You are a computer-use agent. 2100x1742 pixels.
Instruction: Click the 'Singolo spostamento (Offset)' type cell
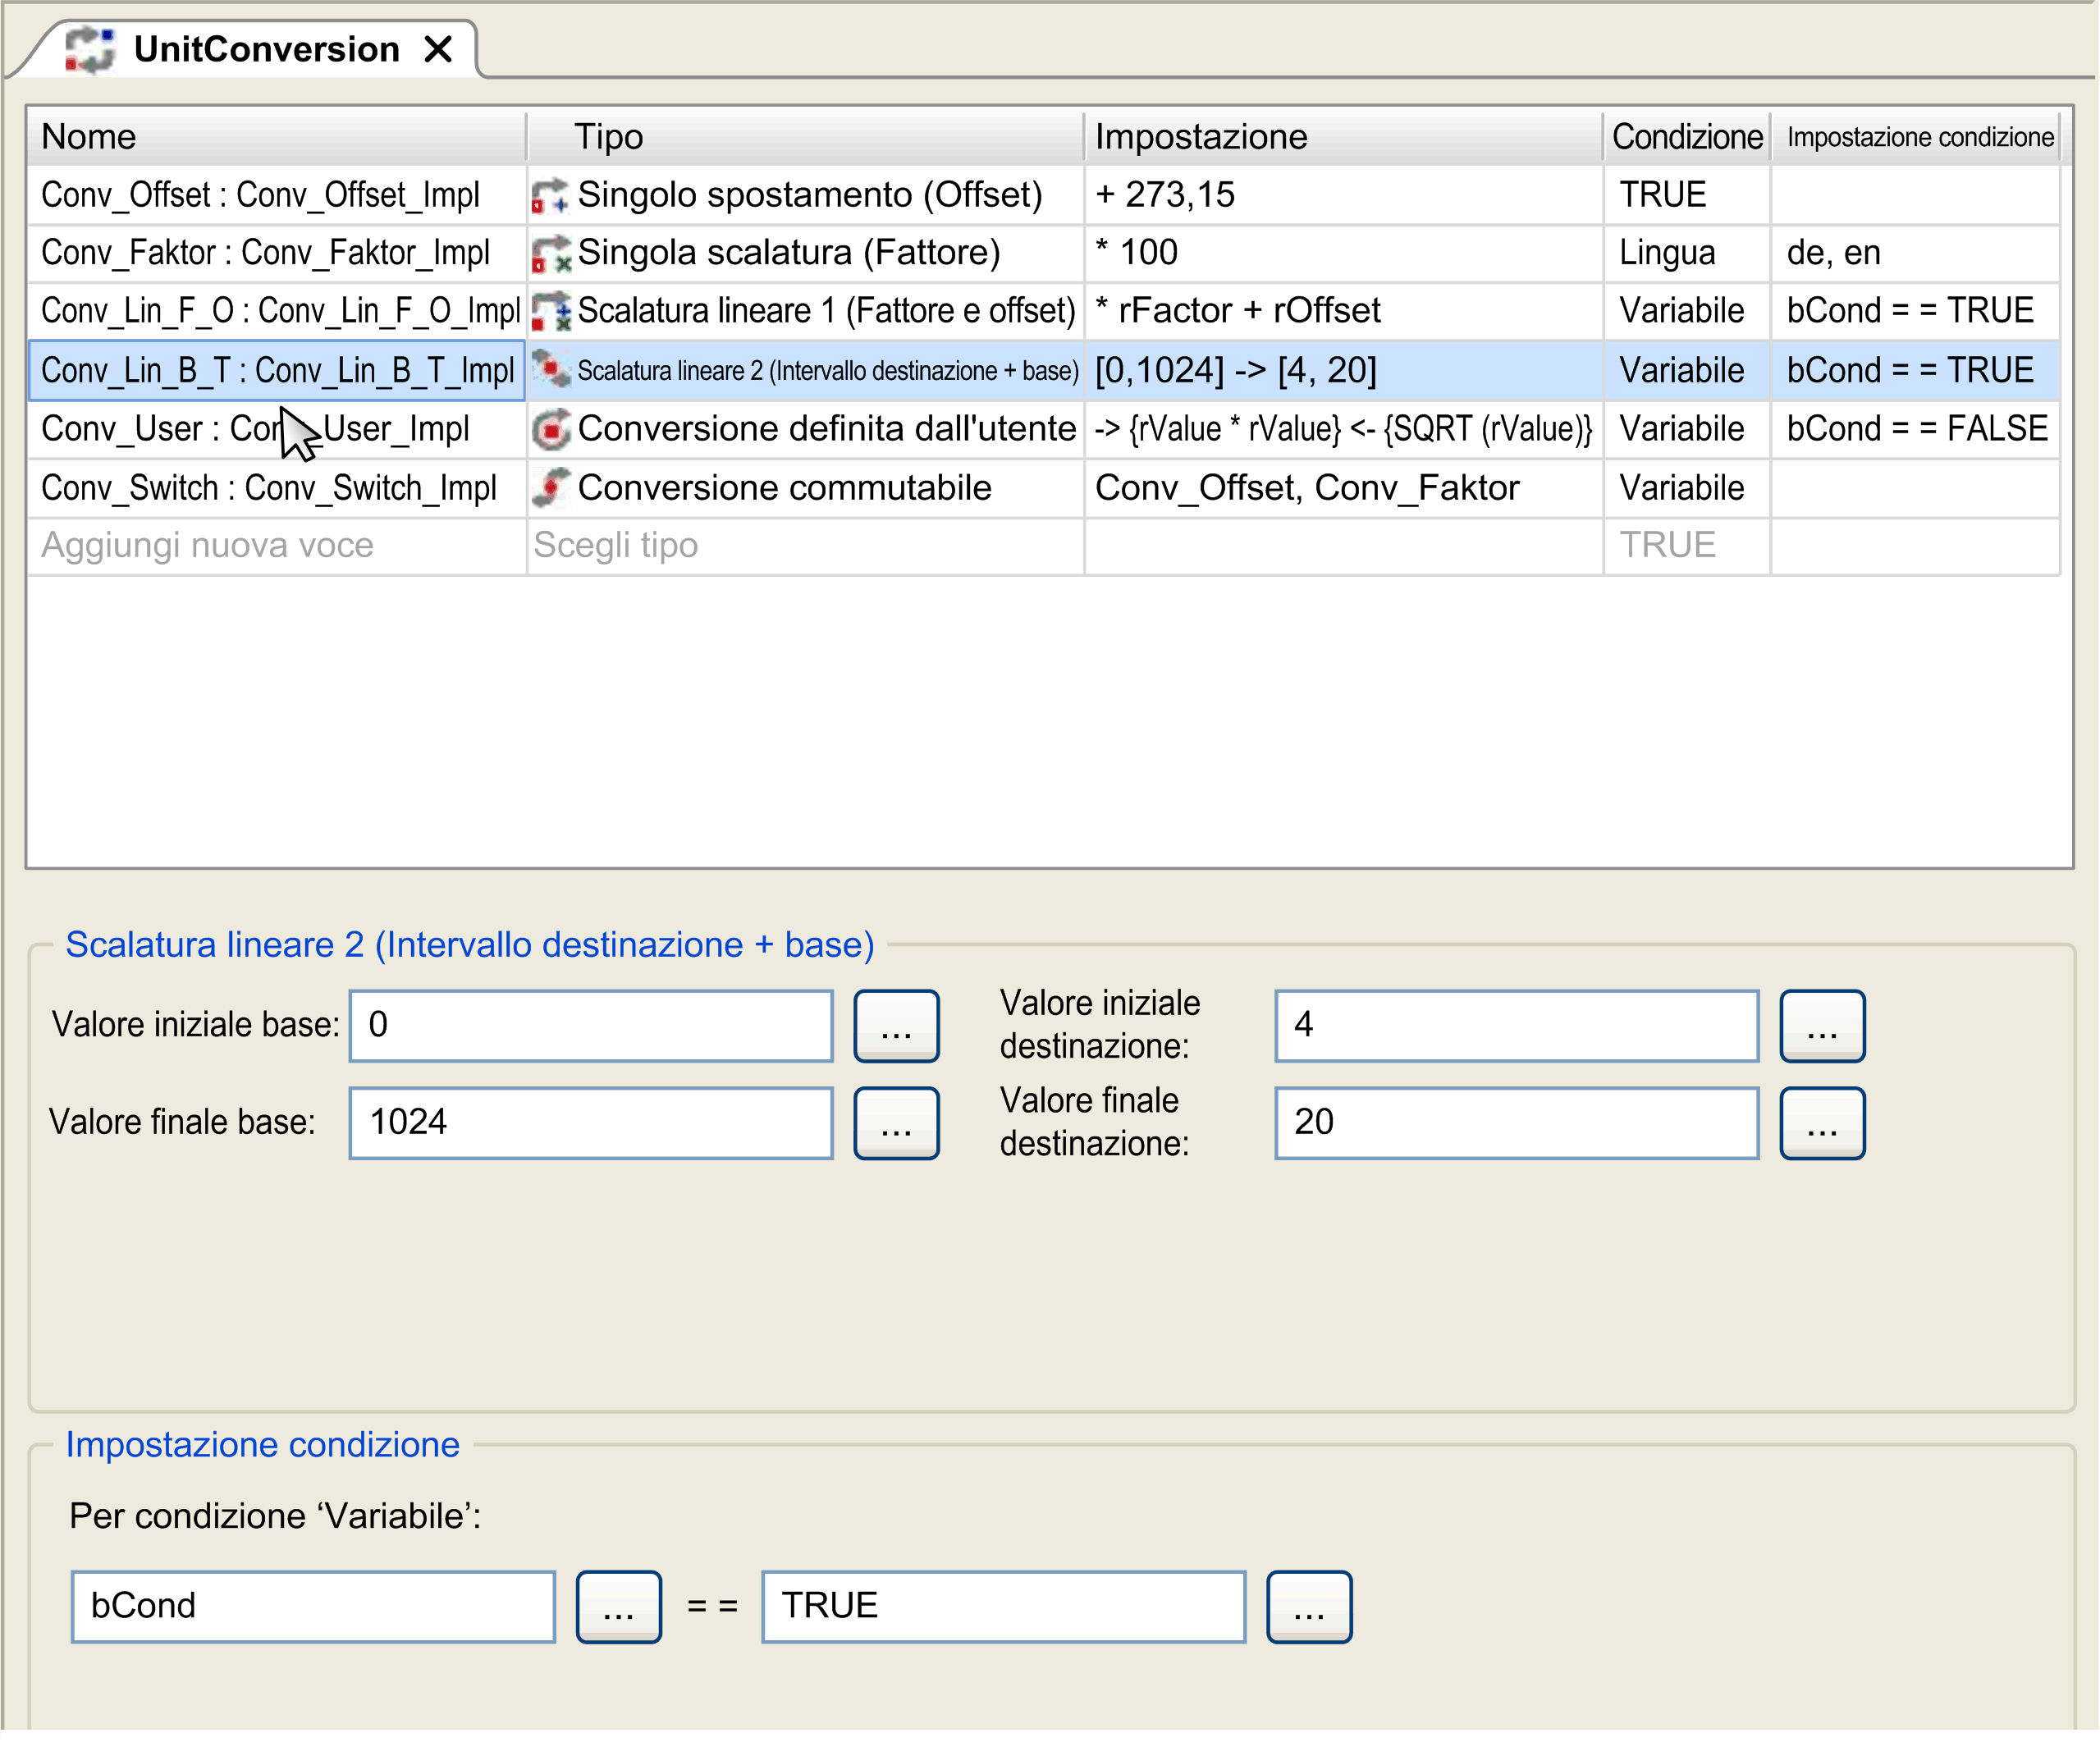[x=805, y=195]
